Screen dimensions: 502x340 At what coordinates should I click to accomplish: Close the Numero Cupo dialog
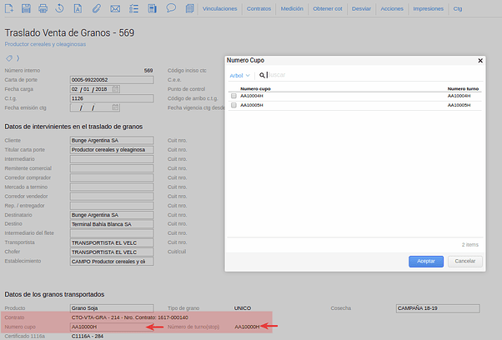point(479,61)
